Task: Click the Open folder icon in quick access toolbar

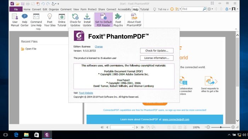Action: pos(18,4)
